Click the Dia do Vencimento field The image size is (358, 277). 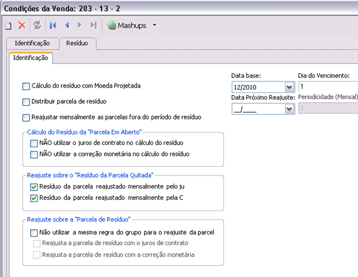(329, 87)
